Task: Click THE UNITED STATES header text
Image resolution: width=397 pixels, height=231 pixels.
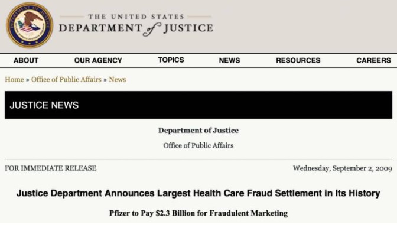Action: [x=136, y=17]
